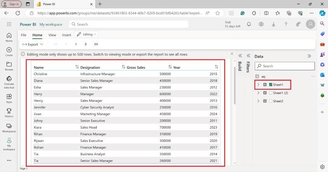Open Browse in the left navigation
The image size is (328, 172).
(x=9, y=66)
